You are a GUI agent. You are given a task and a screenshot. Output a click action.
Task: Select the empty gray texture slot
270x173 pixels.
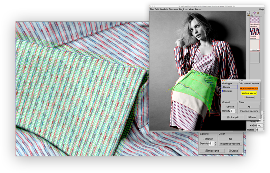255,58
